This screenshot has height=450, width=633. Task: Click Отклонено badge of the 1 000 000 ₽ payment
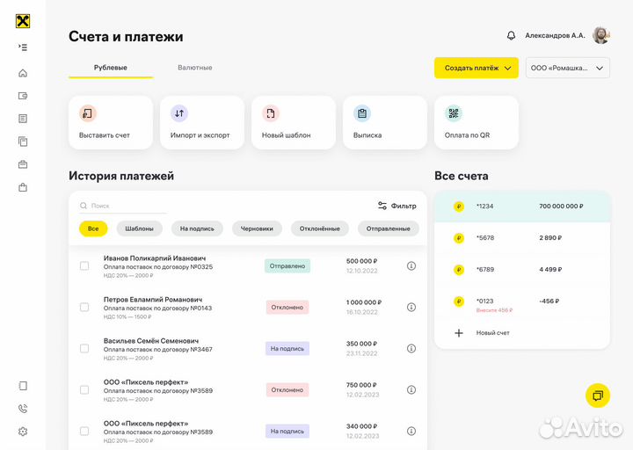[x=287, y=307]
